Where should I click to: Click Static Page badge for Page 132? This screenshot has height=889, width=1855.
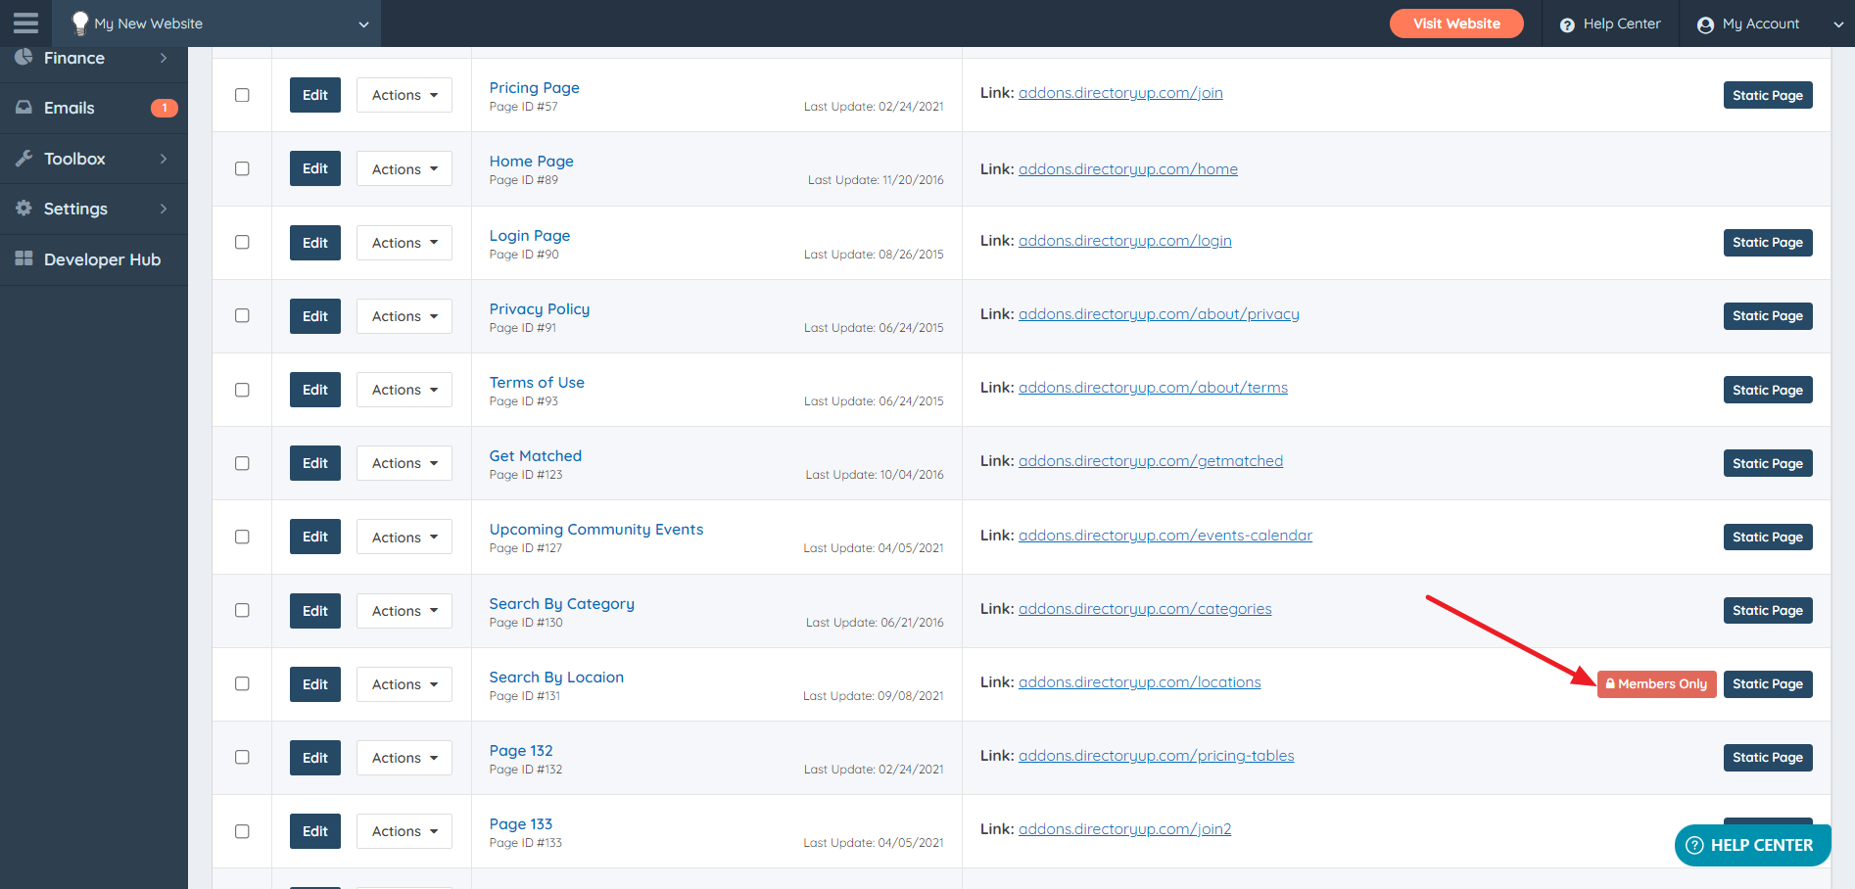[x=1768, y=758]
